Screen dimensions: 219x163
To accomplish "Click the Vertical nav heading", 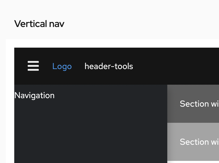I will (x=39, y=24).
